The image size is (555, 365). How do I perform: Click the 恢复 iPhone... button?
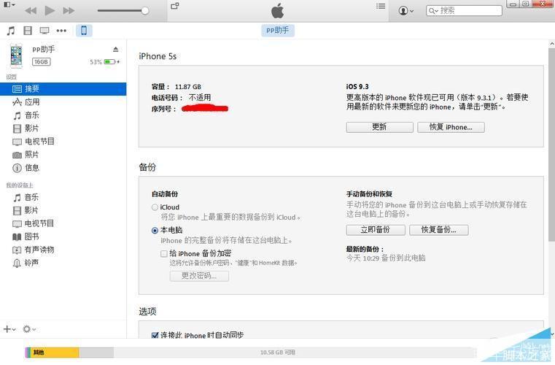point(451,127)
